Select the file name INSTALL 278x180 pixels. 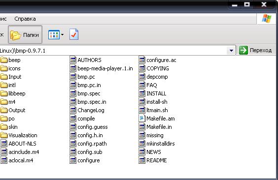(156, 93)
